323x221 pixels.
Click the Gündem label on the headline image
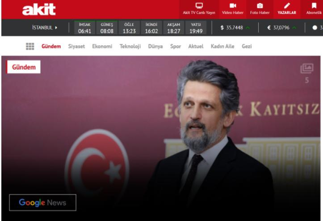[24, 67]
